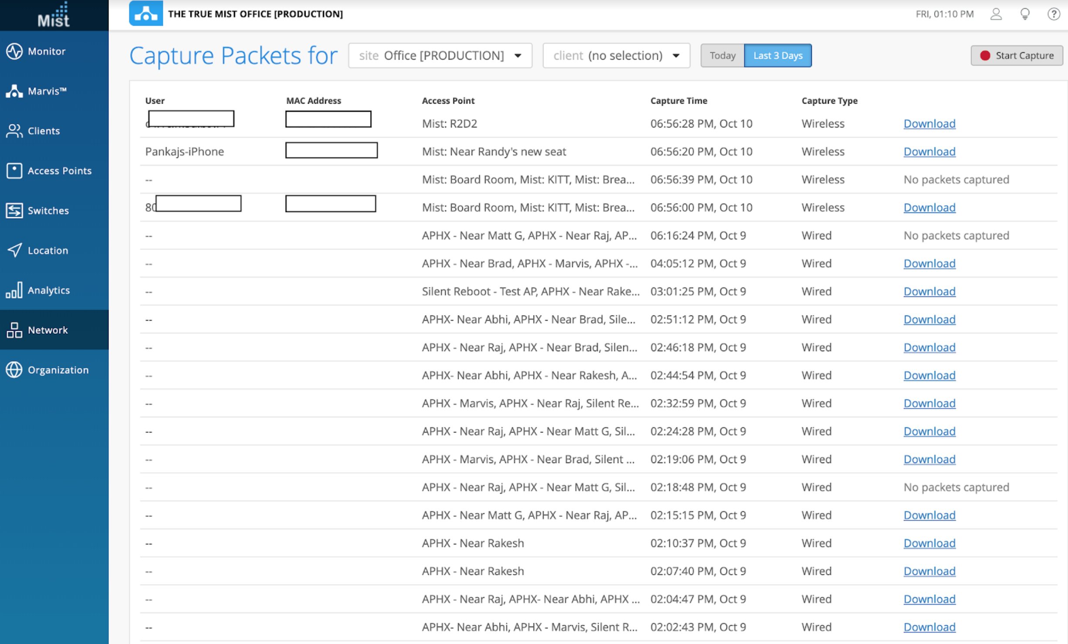Download capture from 02:10:37 PM, Oct 9
This screenshot has height=644, width=1068.
pos(929,543)
